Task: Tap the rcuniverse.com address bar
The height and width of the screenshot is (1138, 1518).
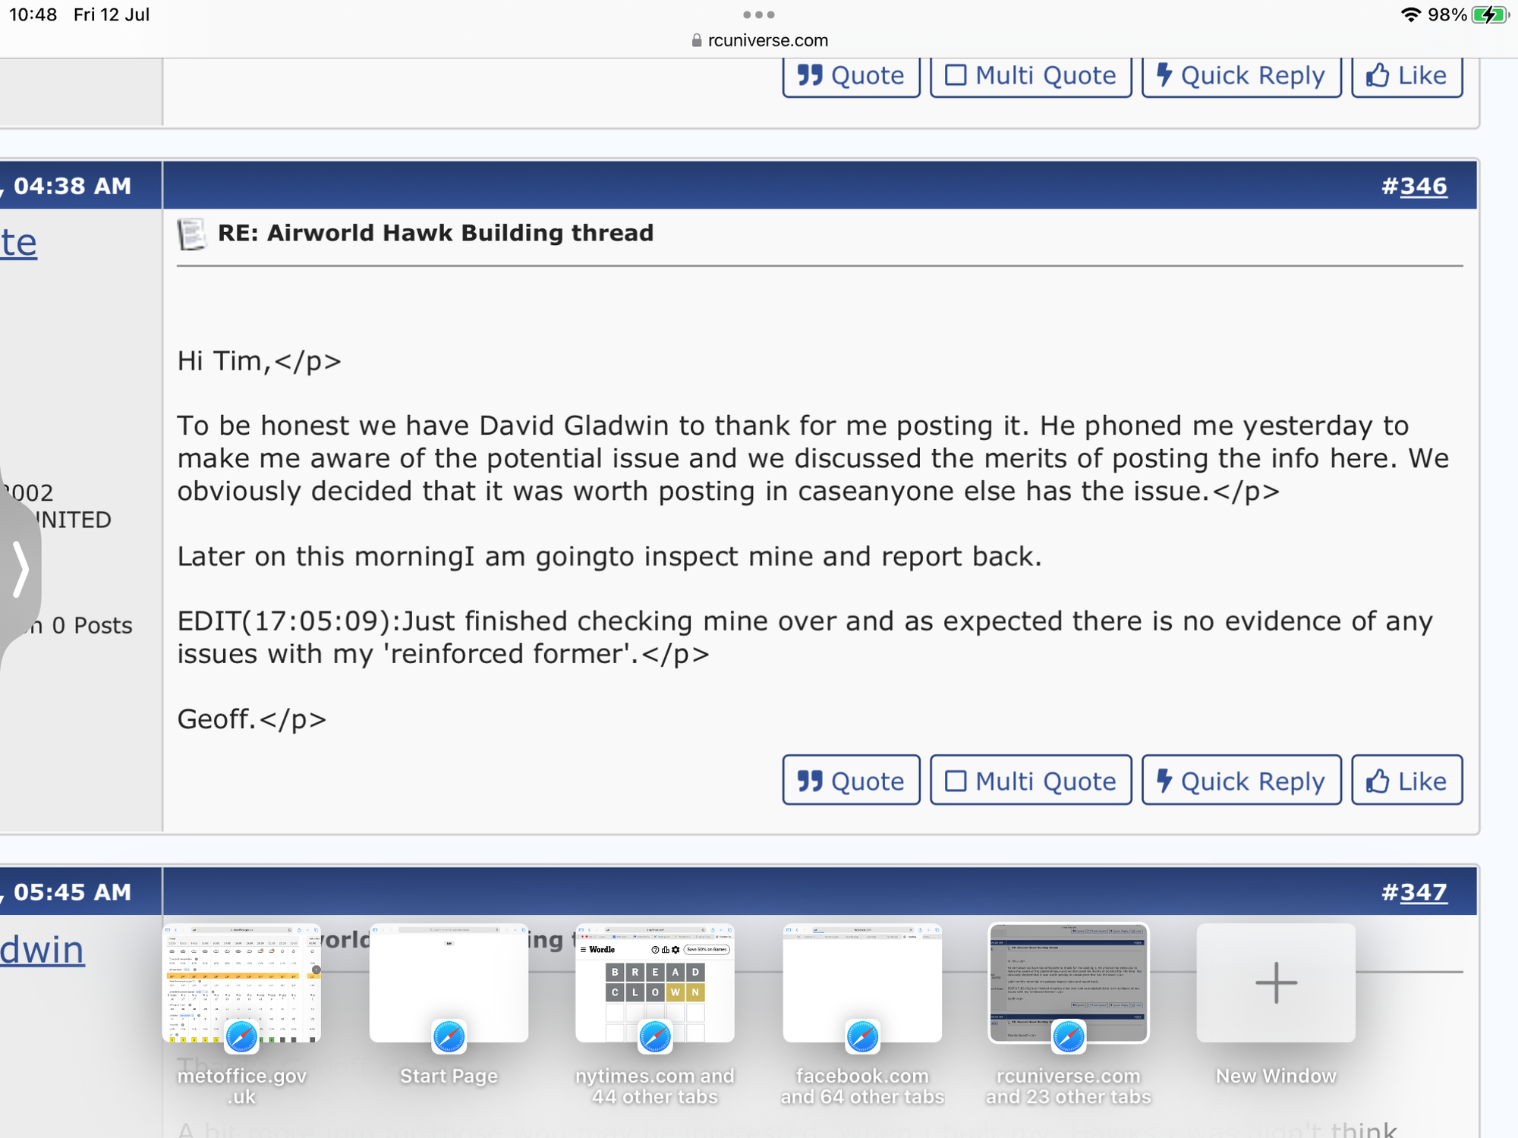Action: [759, 40]
